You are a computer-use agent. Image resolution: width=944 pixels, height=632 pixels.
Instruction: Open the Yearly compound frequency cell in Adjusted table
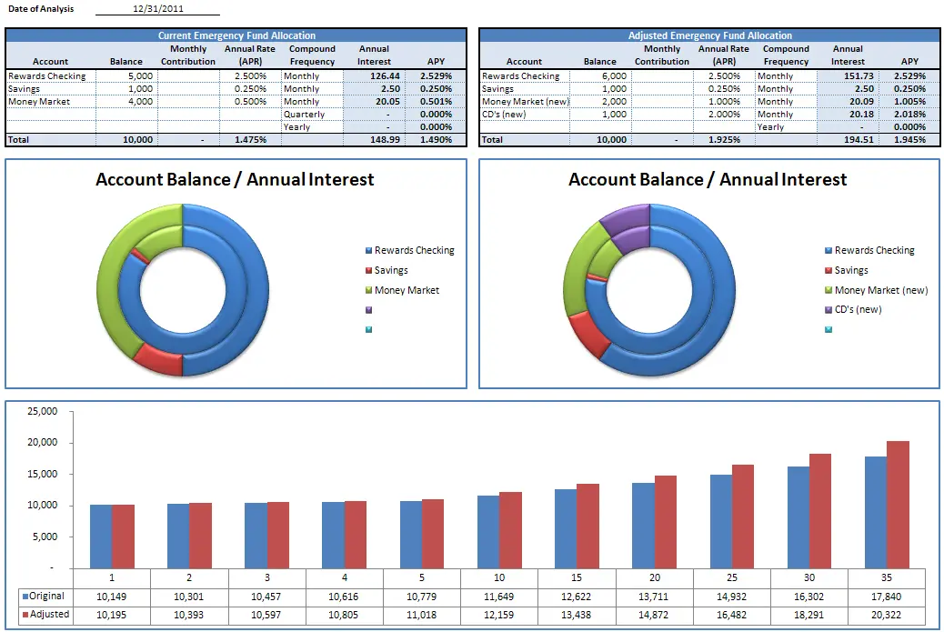pyautogui.click(x=786, y=127)
